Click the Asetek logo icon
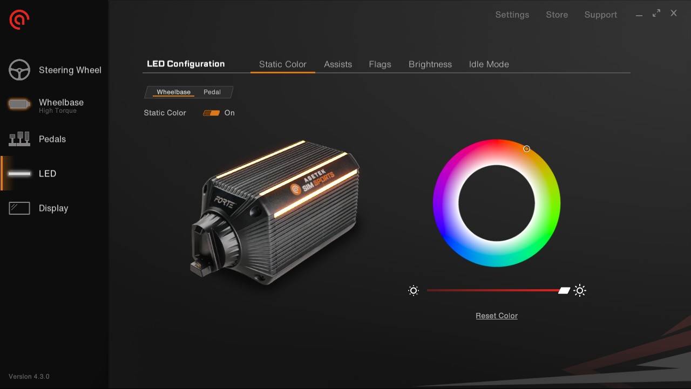Image resolution: width=691 pixels, height=389 pixels. [19, 20]
